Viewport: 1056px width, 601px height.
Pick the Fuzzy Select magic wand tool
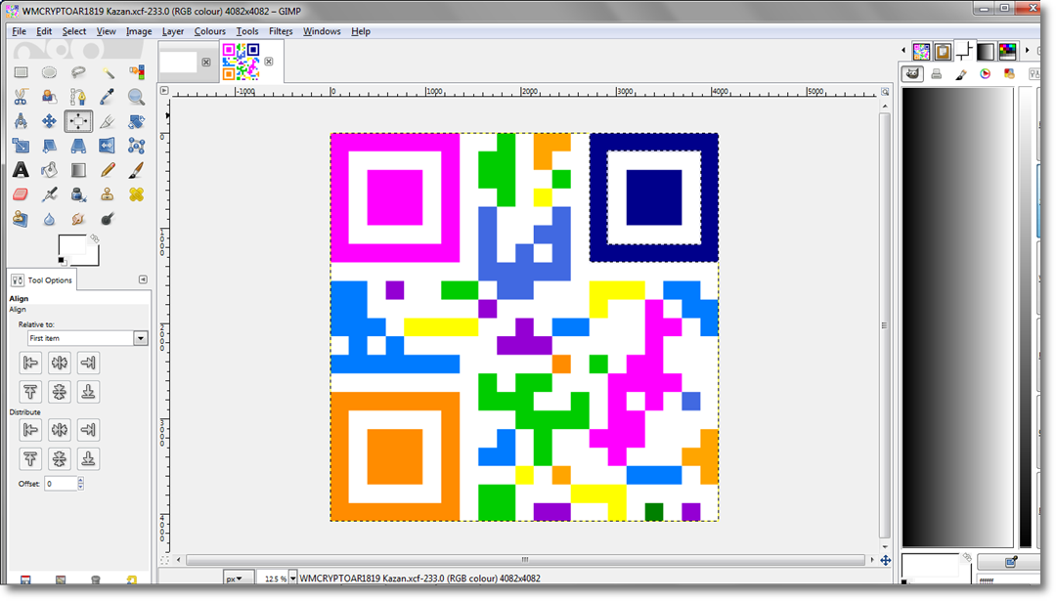[x=108, y=72]
